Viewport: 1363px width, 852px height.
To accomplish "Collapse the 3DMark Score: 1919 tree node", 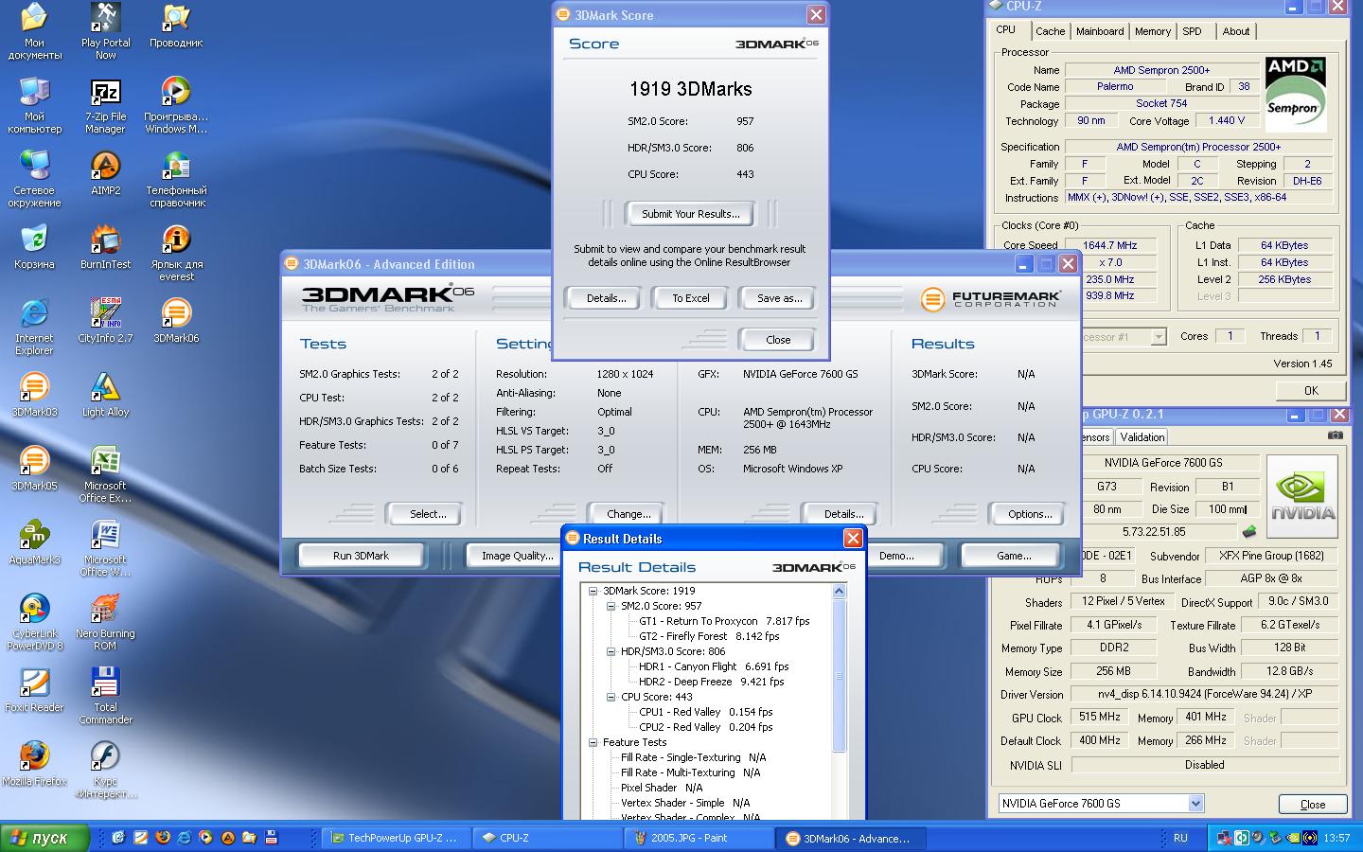I will pos(593,591).
